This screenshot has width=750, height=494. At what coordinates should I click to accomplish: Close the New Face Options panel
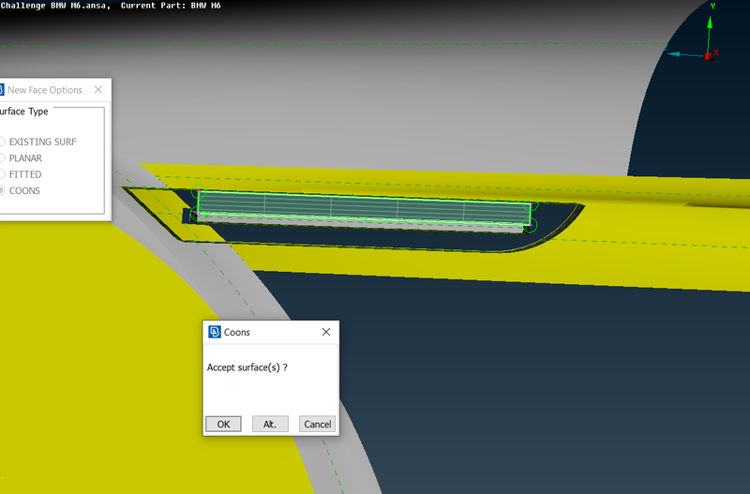point(98,90)
